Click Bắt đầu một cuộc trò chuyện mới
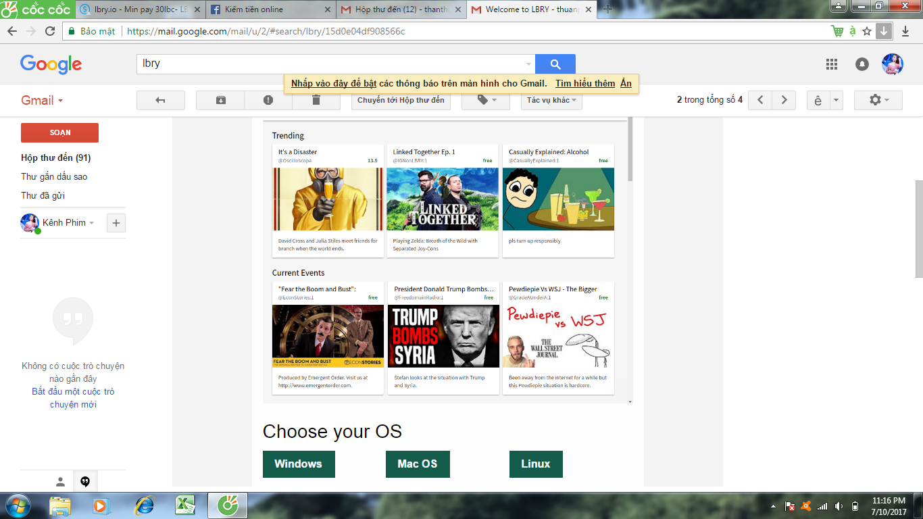 73,398
